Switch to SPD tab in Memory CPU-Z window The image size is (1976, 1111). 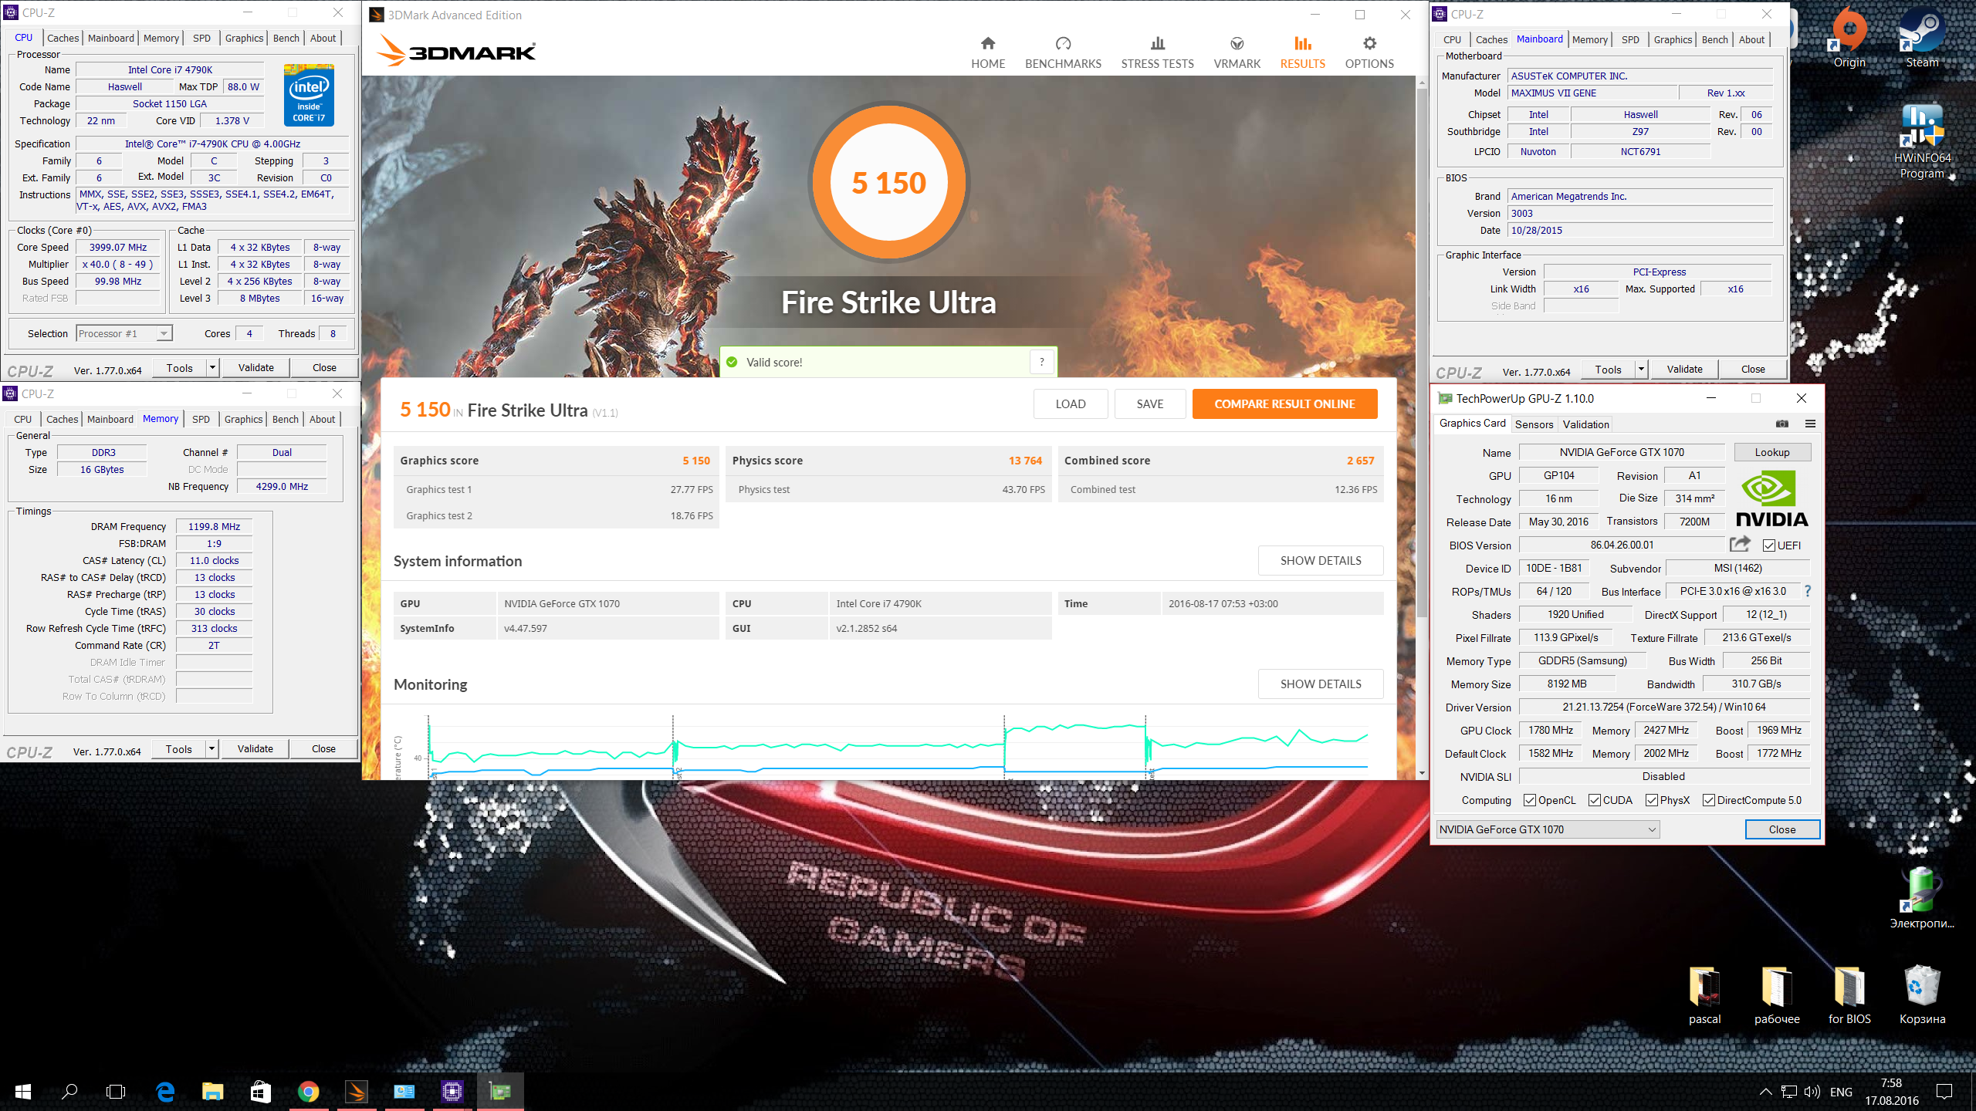click(x=201, y=419)
